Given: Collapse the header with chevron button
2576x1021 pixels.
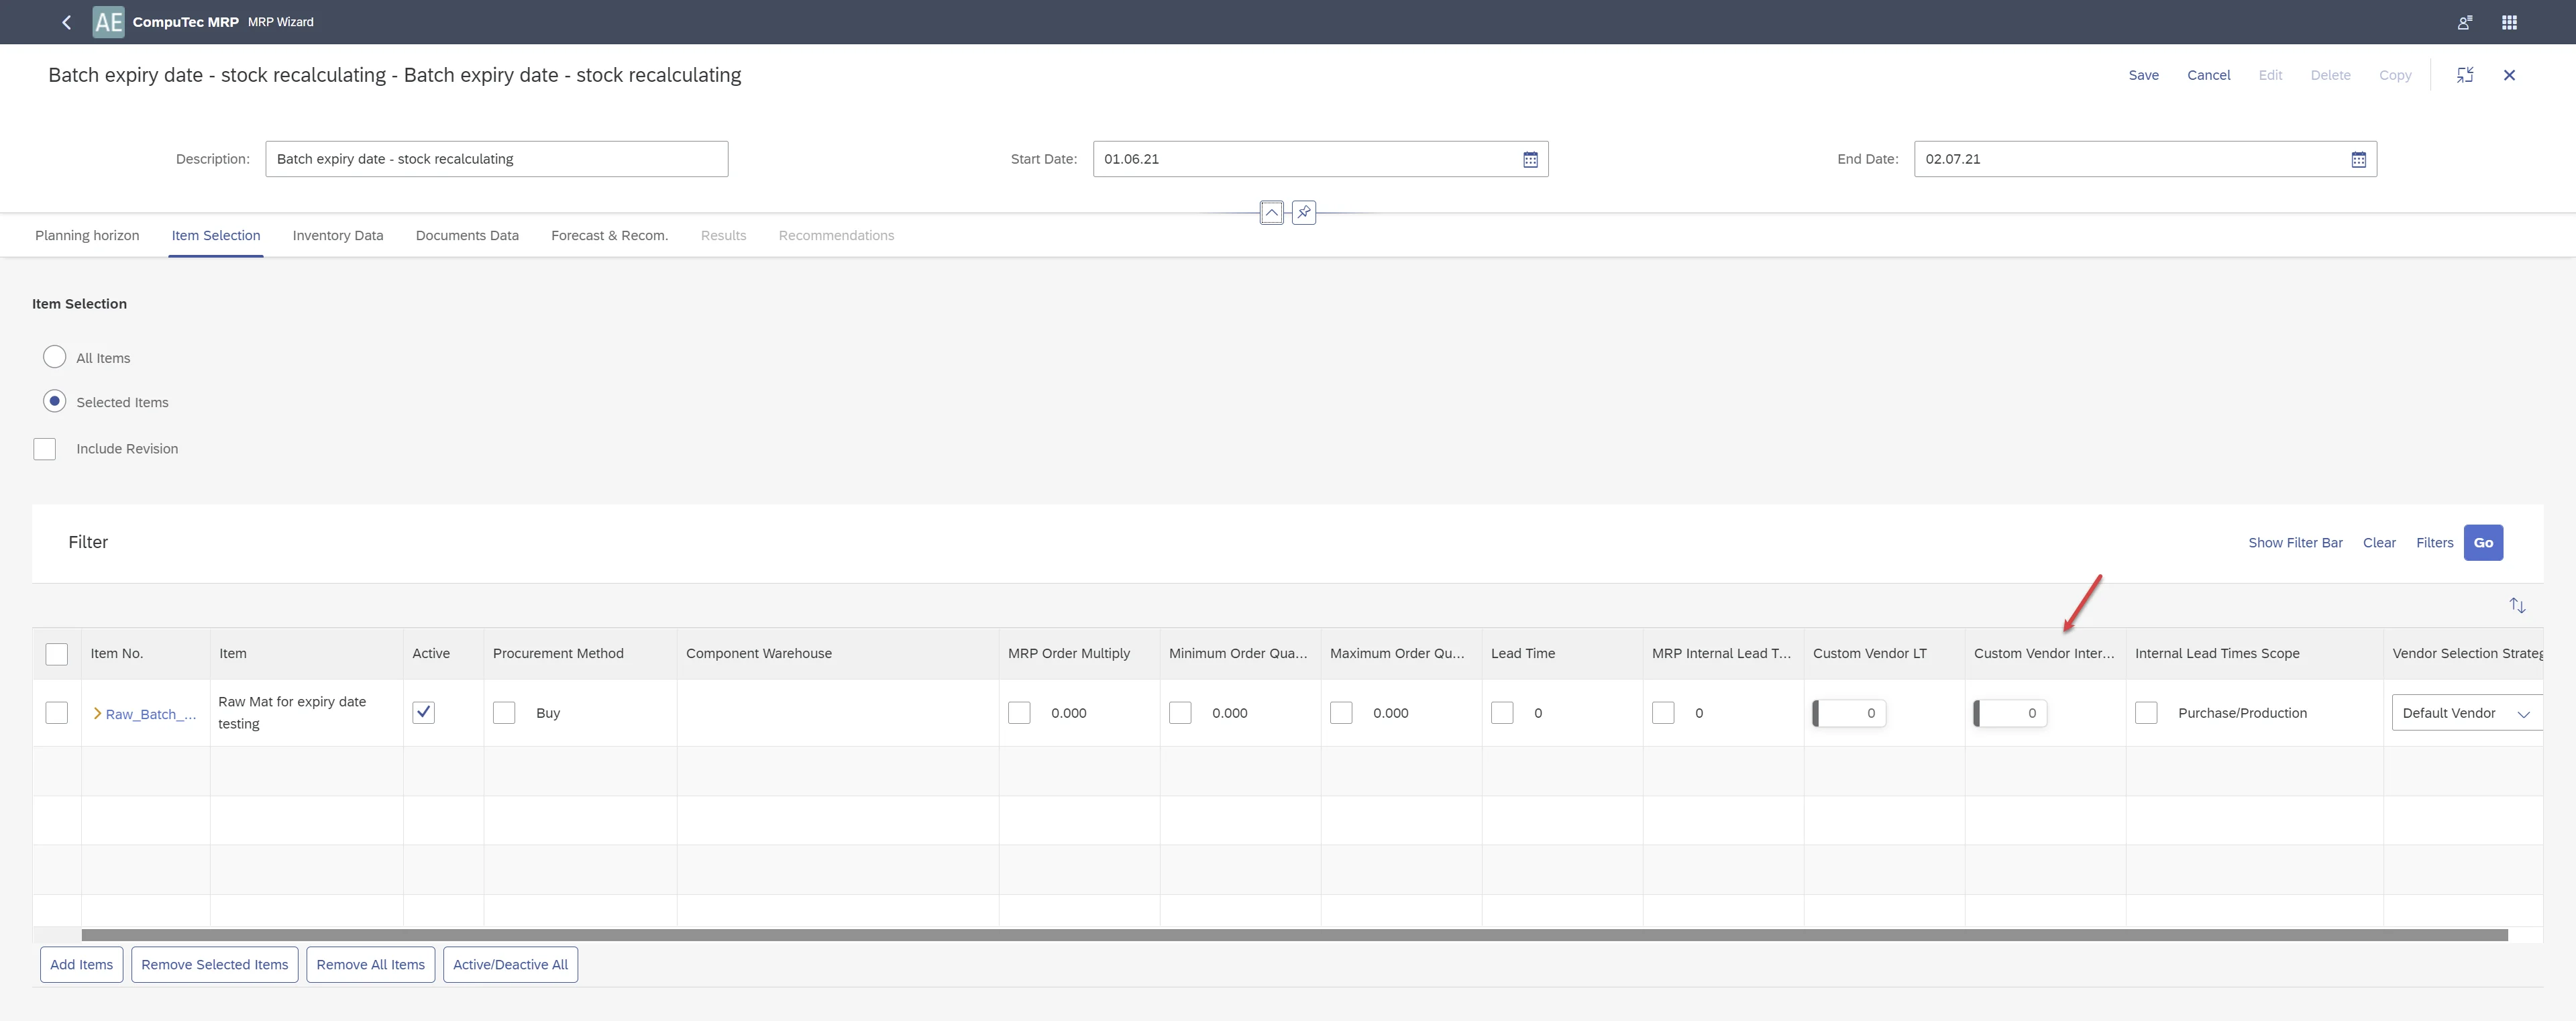Looking at the screenshot, I should click(x=1271, y=212).
